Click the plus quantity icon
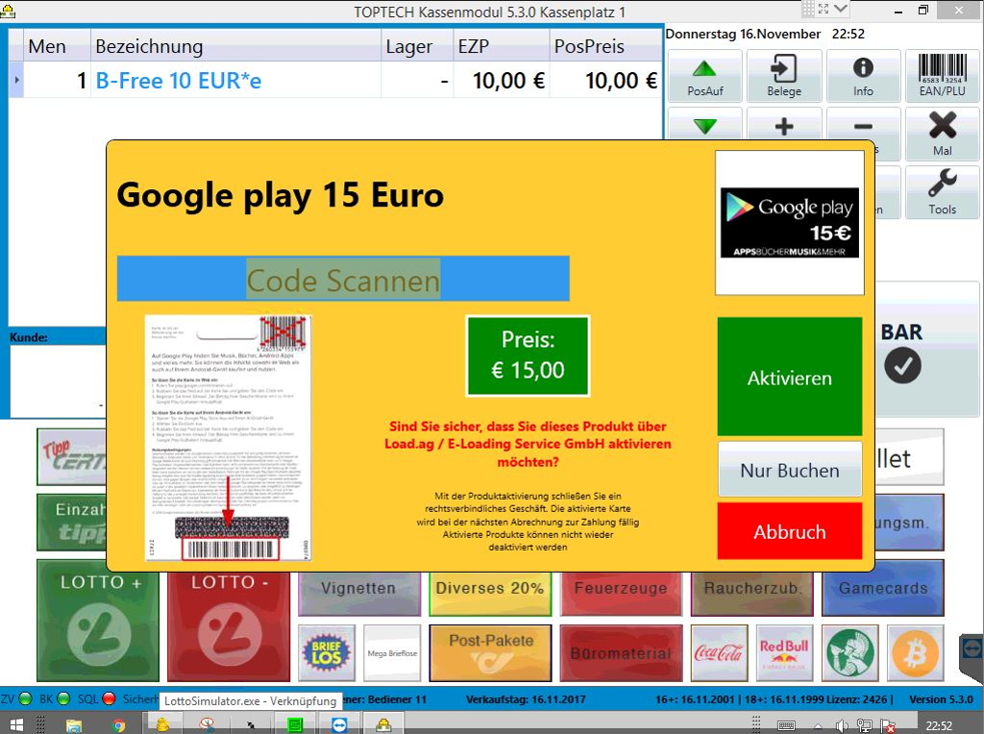 pos(784,126)
